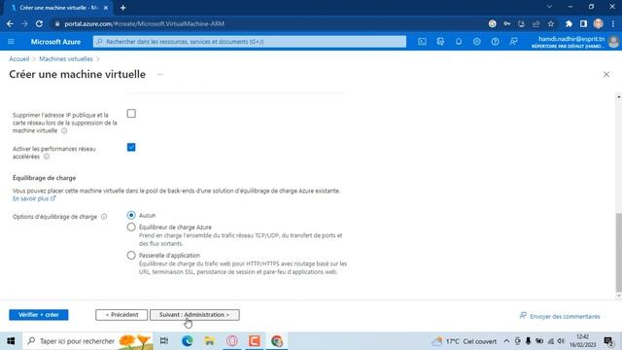622x350 pixels.
Task: Open the share icon in address bar
Action: click(536, 23)
